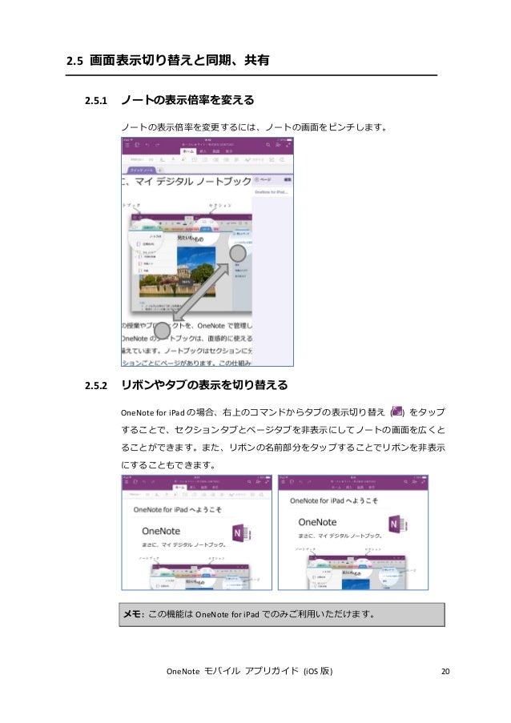Click the footer OneNote モバイル アプリガイド text

click(250, 671)
